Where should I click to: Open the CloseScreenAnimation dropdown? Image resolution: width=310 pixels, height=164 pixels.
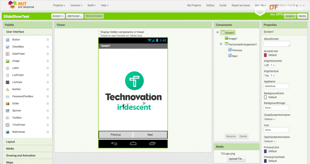[x=270, y=119]
